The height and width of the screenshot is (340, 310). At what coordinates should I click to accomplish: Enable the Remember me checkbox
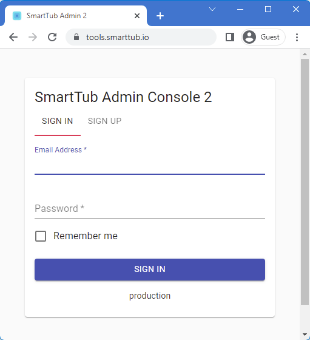[41, 236]
